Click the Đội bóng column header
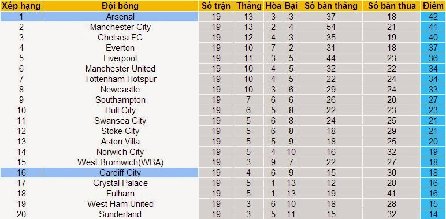The width and height of the screenshot is (446, 219). click(x=120, y=6)
